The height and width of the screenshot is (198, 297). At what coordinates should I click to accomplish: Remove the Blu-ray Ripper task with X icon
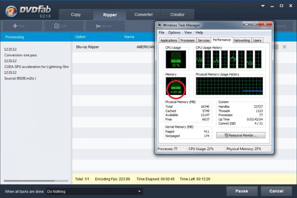284,47
